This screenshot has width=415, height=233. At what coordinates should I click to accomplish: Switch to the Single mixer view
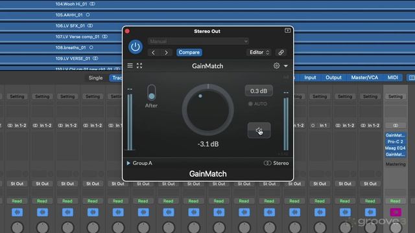pyautogui.click(x=95, y=78)
